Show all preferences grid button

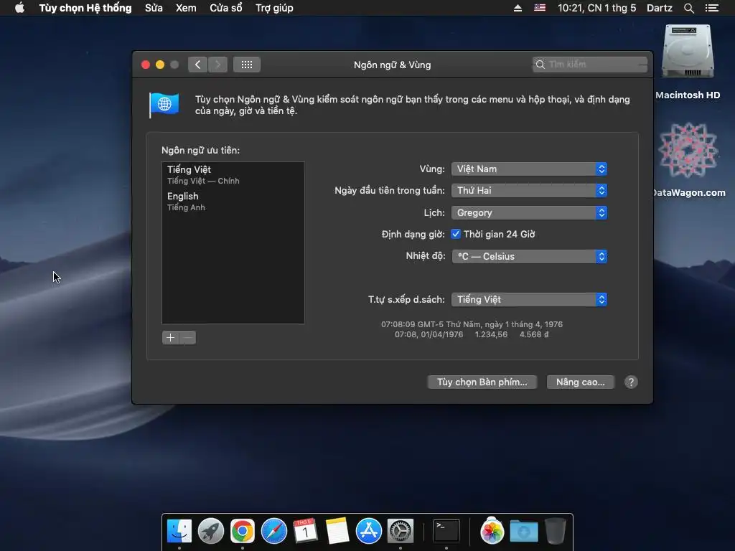247,65
